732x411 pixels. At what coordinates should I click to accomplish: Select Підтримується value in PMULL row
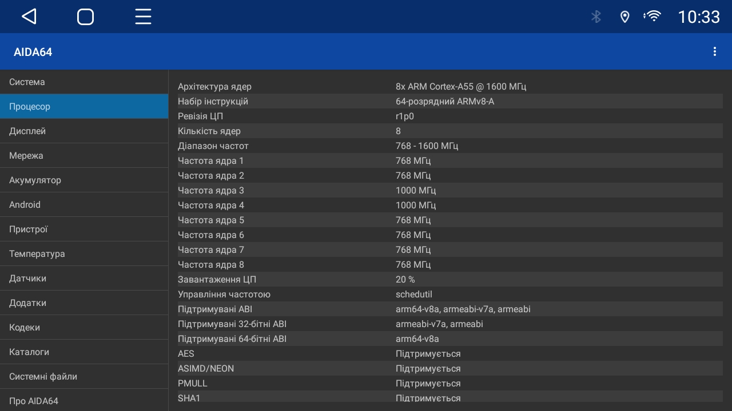(x=428, y=384)
